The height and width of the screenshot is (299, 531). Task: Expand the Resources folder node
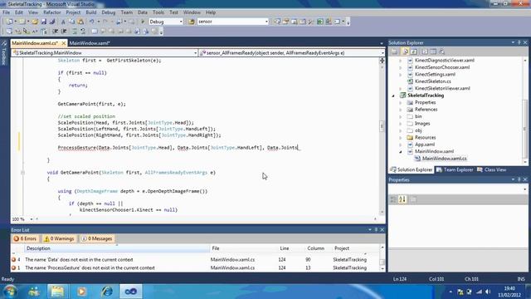click(401, 138)
